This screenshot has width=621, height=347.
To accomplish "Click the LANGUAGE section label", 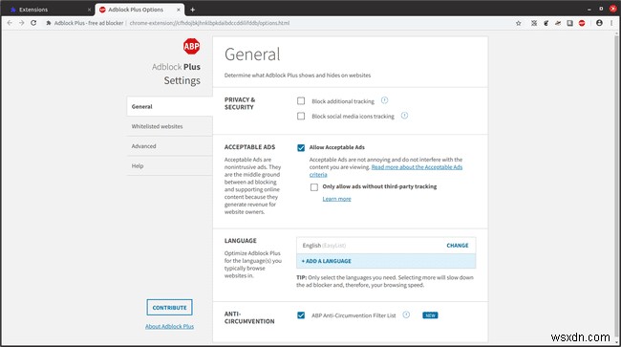I will point(241,241).
